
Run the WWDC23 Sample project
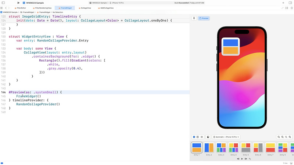click(x=18, y=3)
